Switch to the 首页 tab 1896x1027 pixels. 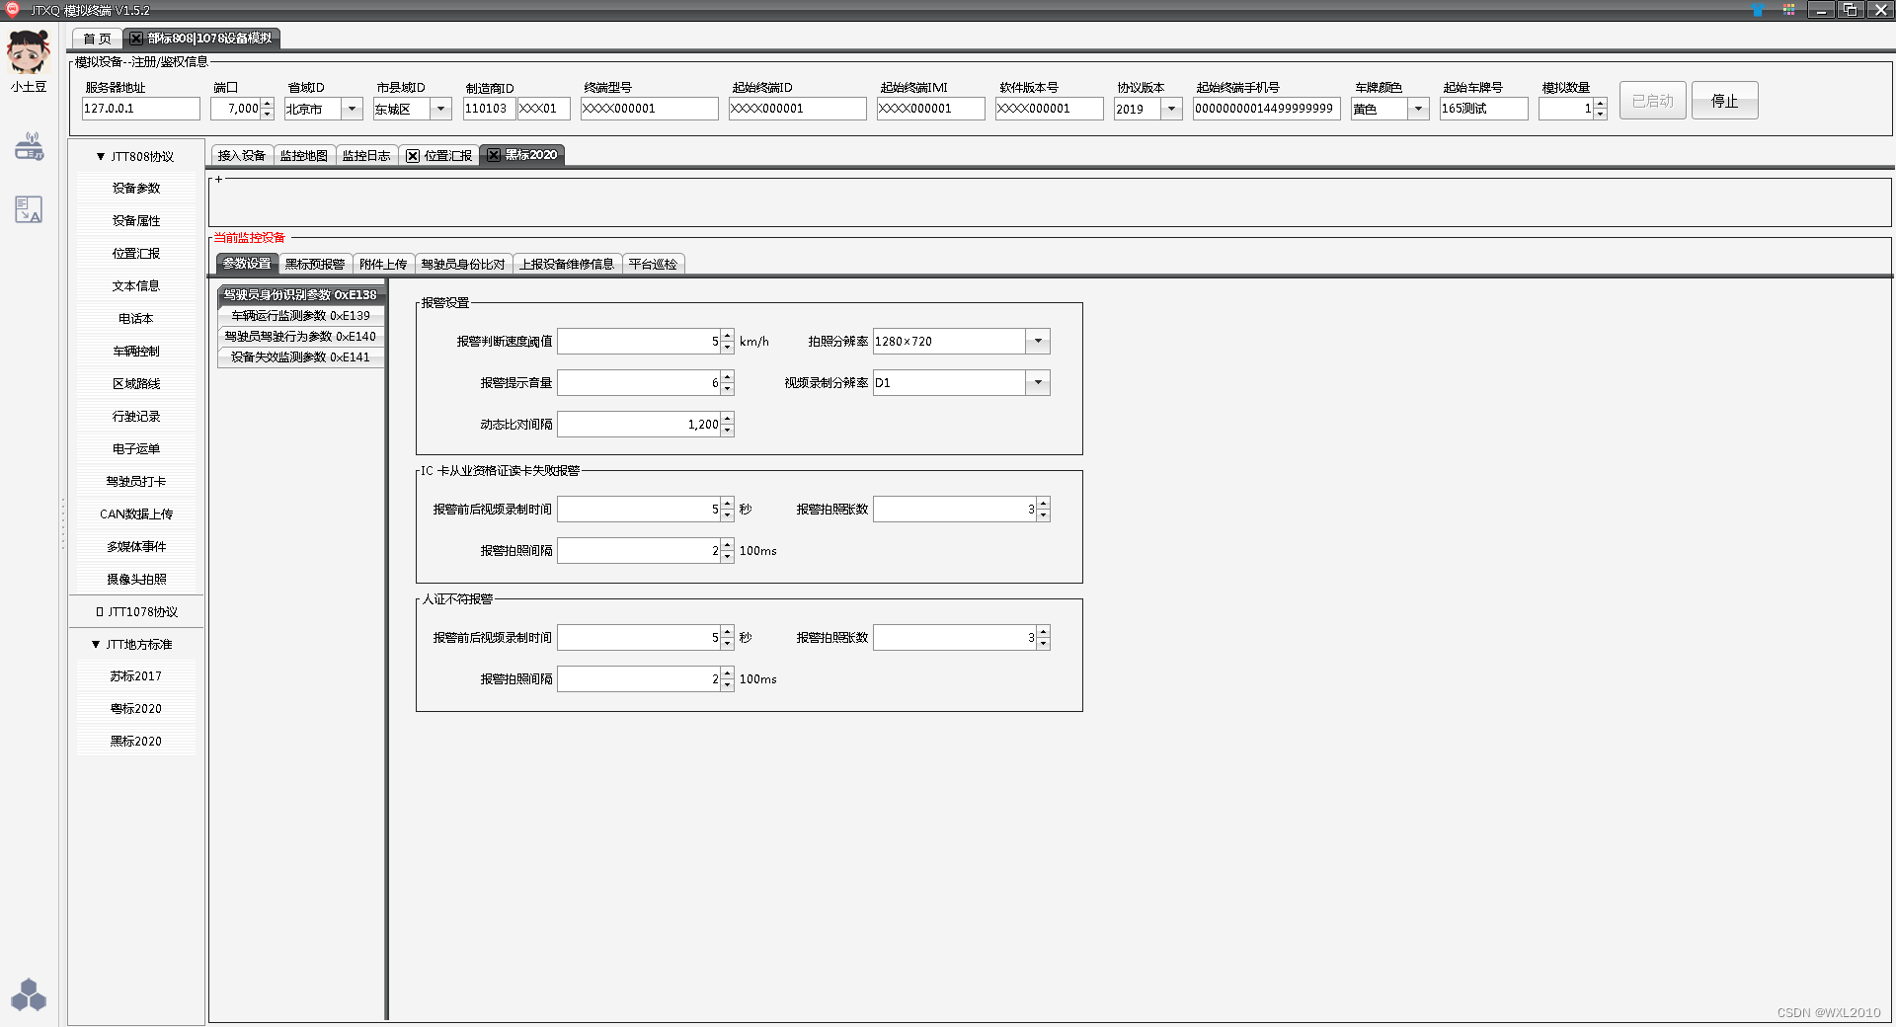(96, 39)
